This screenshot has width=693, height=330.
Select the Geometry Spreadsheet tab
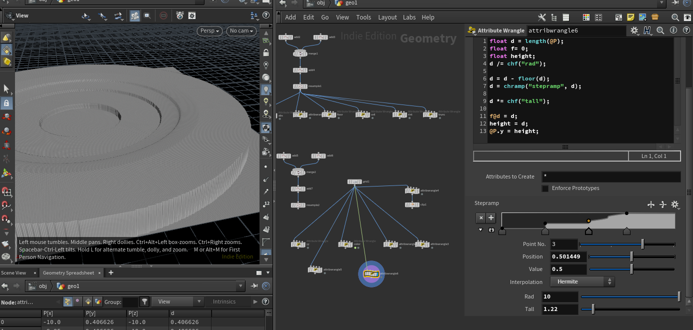68,273
